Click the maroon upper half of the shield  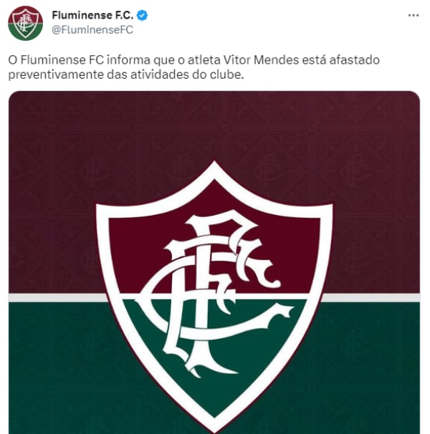[155, 249]
